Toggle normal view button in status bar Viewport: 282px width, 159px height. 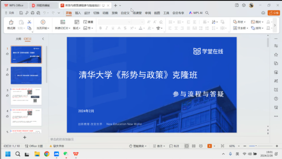(187, 146)
